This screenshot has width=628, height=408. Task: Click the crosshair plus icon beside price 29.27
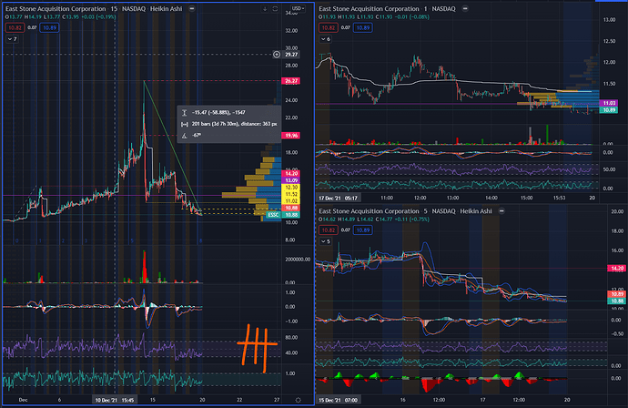pos(277,55)
